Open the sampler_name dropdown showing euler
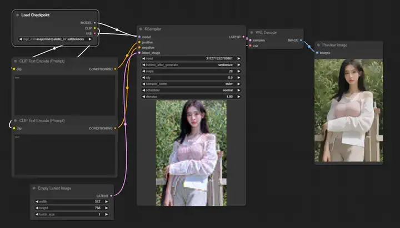The height and width of the screenshot is (228, 400). pos(191,84)
